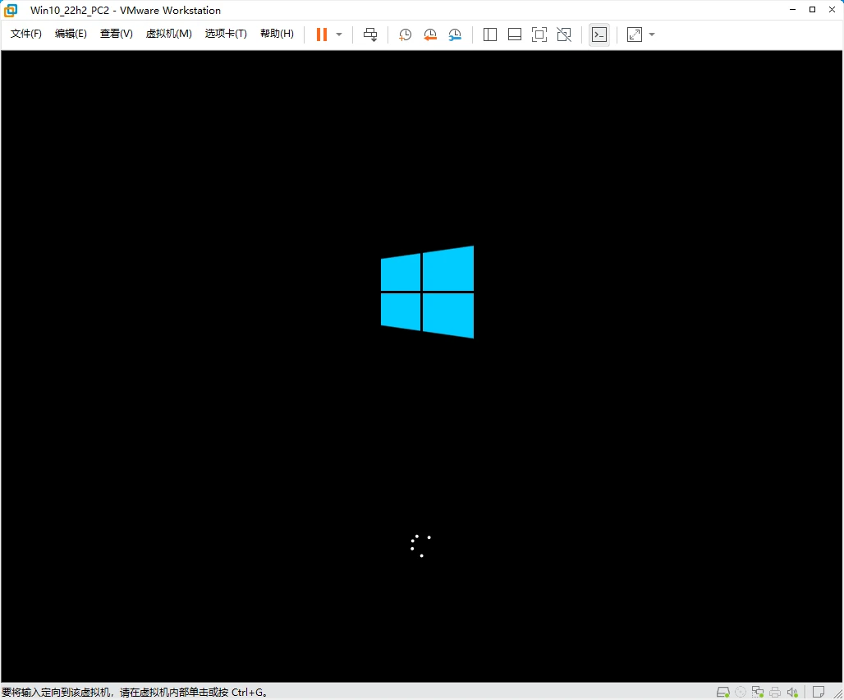Take a snapshot of this virtual machine
The image size is (844, 700).
point(405,35)
